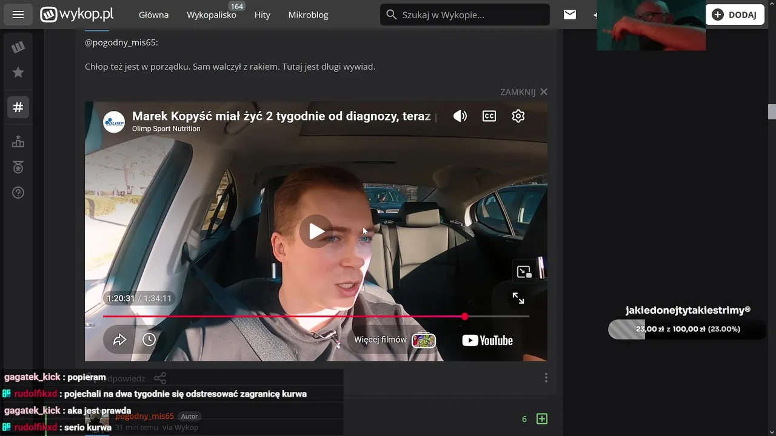The image size is (776, 436).
Task: Open the favorites star in sidebar
Action: click(x=18, y=73)
